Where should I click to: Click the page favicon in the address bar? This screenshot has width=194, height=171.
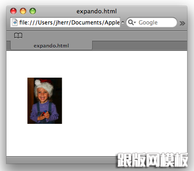[15, 23]
